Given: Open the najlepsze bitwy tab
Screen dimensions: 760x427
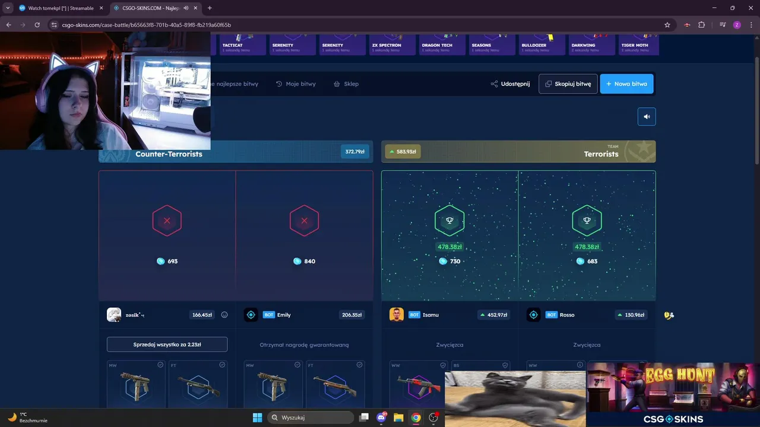Looking at the screenshot, I should click(236, 84).
